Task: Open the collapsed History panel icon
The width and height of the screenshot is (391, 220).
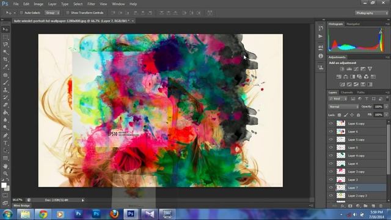Action: [321, 28]
